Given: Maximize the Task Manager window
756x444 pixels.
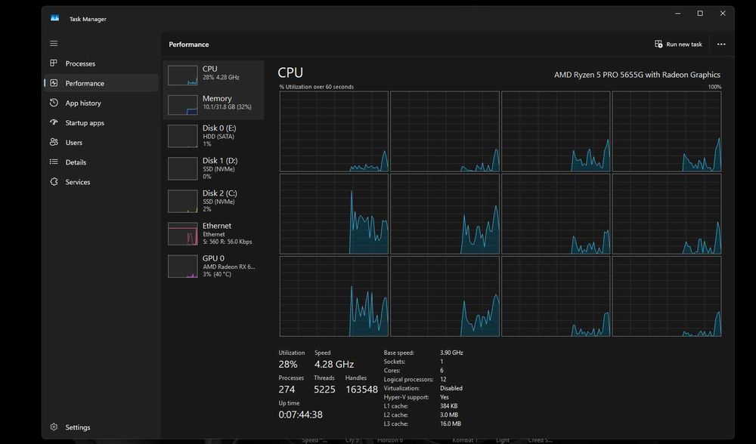Looking at the screenshot, I should (700, 14).
